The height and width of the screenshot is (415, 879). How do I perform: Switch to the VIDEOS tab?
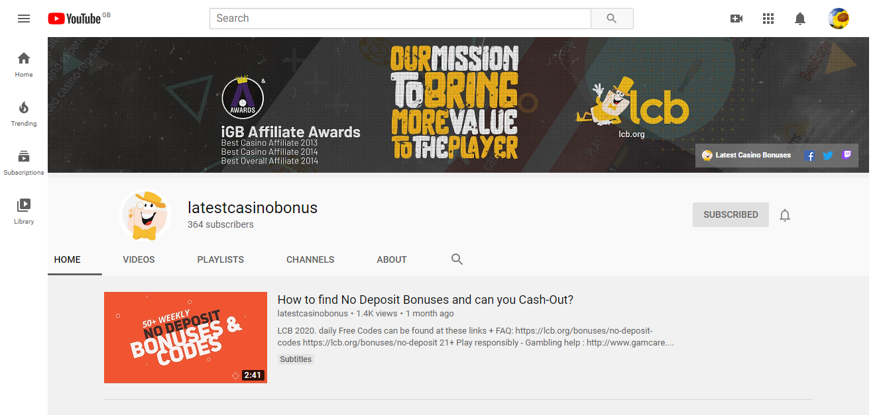[139, 259]
